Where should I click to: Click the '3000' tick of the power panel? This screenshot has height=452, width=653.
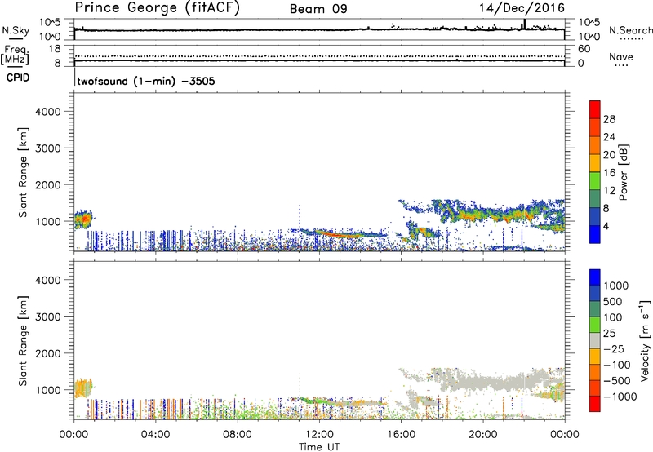47,148
